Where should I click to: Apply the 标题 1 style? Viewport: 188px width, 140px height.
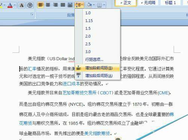(x=170, y=3)
